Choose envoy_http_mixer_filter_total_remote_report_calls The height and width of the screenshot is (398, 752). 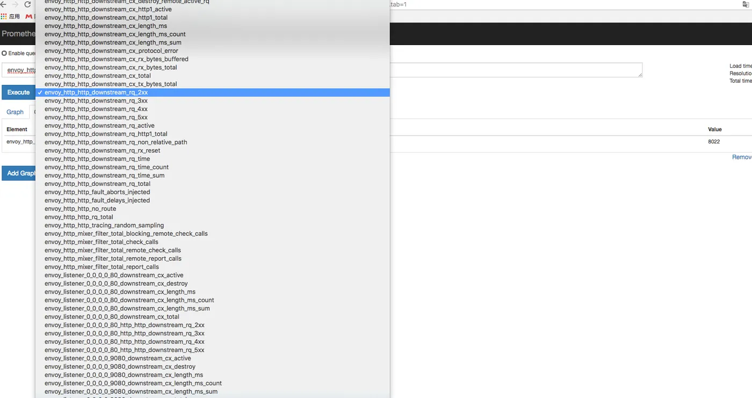pos(213,259)
